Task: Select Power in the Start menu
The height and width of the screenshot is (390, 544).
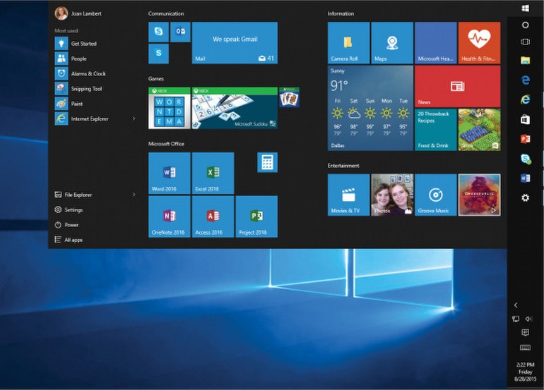Action: tap(71, 225)
